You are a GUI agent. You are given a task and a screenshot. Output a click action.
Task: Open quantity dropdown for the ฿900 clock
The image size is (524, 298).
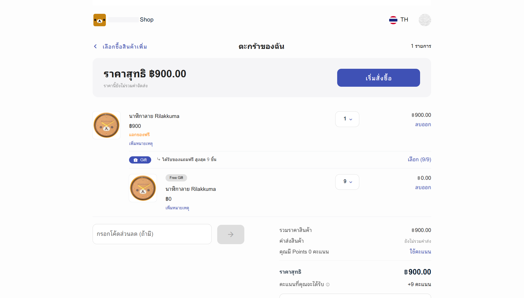click(x=347, y=119)
